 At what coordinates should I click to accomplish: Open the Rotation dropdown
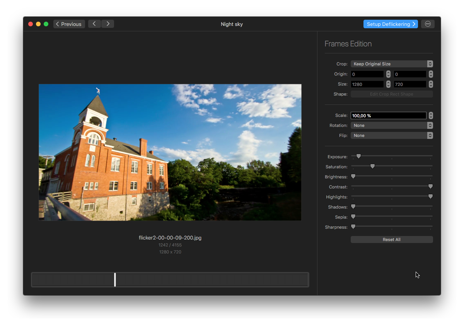tap(392, 125)
